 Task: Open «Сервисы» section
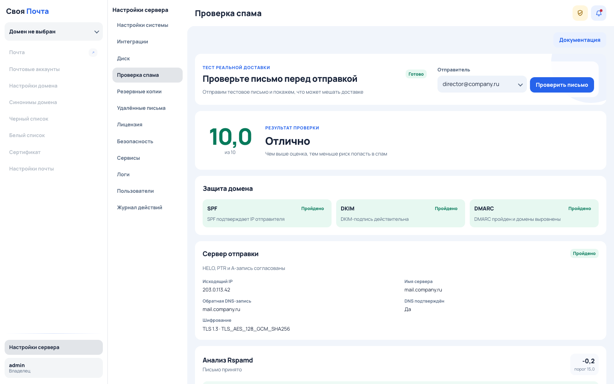tap(147, 158)
